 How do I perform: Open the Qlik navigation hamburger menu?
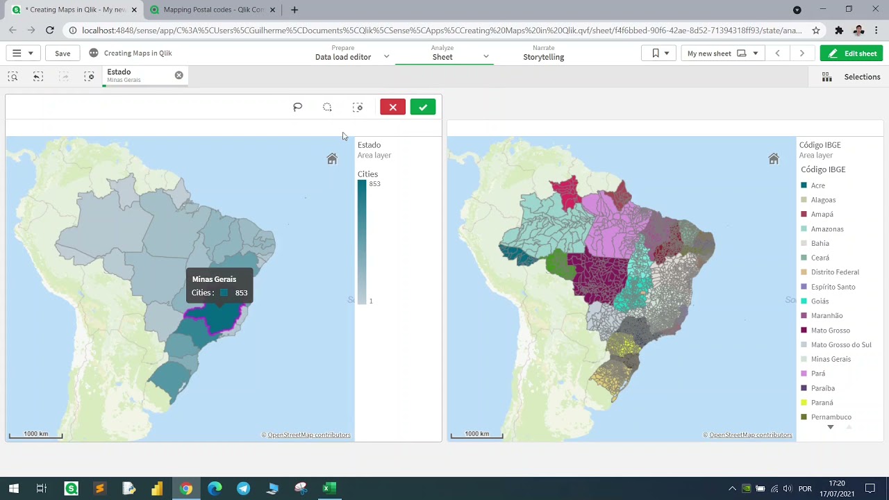click(x=22, y=53)
